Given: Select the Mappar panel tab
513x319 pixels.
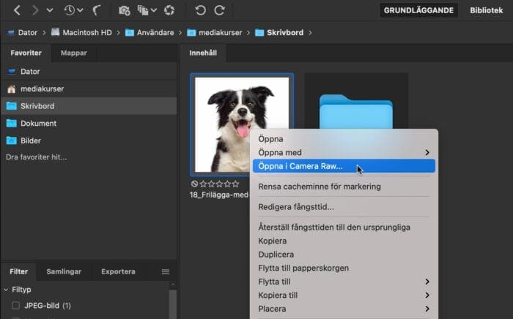Looking at the screenshot, I should (73, 53).
